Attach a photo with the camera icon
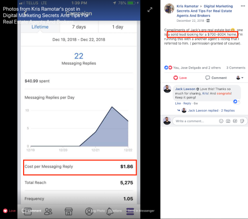 tap(228, 121)
